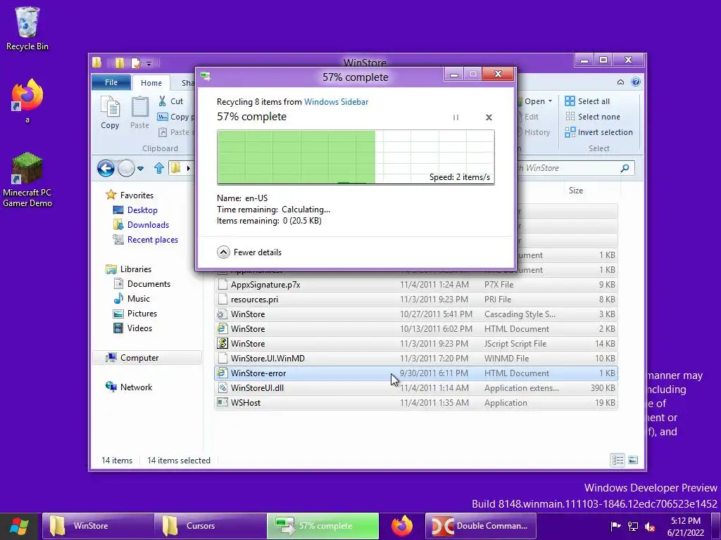Image resolution: width=721 pixels, height=540 pixels.
Task: Click Select none in ribbon
Action: coord(592,117)
